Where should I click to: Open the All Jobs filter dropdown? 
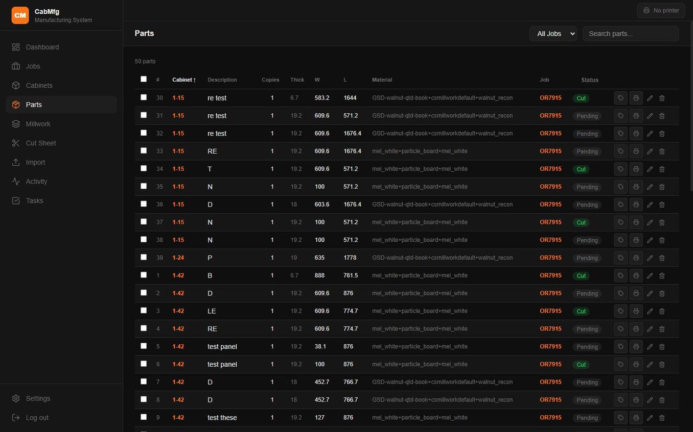[x=553, y=34]
